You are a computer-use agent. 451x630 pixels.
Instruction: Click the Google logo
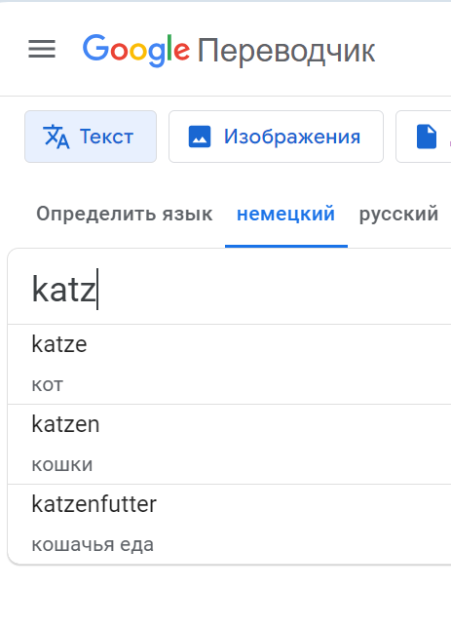136,50
